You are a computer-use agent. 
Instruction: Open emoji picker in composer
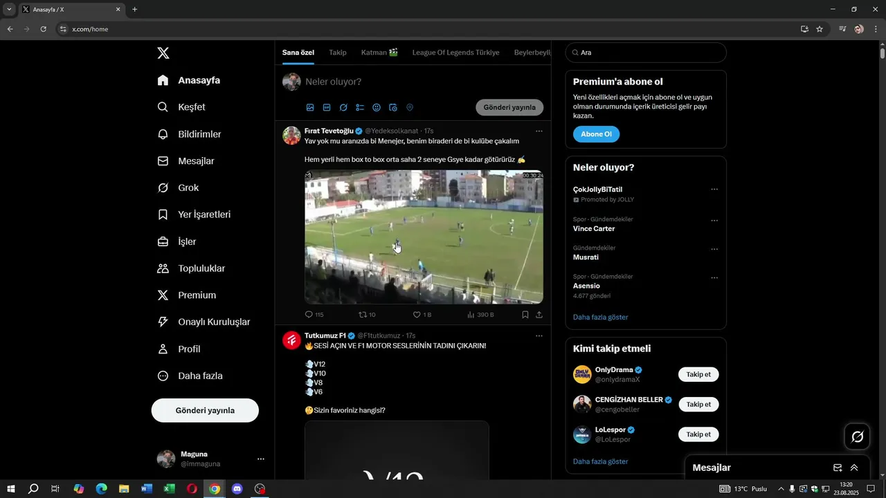(x=377, y=108)
